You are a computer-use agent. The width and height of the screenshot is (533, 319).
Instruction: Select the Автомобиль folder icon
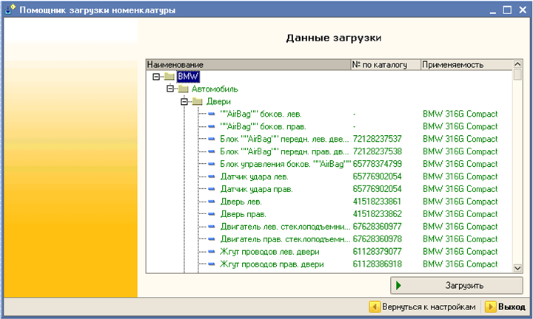click(x=184, y=89)
